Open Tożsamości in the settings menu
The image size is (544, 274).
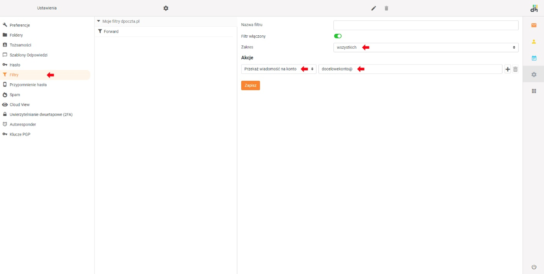pyautogui.click(x=20, y=45)
